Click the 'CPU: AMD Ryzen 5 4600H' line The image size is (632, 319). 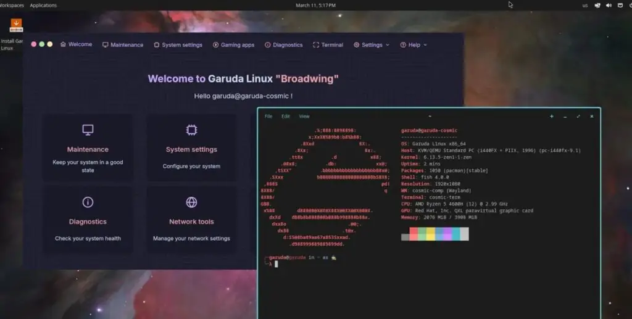(454, 204)
